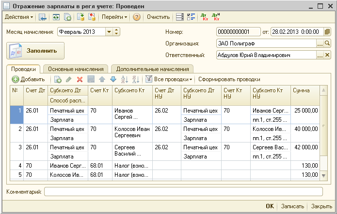Click the Добавить button
The height and width of the screenshot is (214, 337).
pos(29,80)
